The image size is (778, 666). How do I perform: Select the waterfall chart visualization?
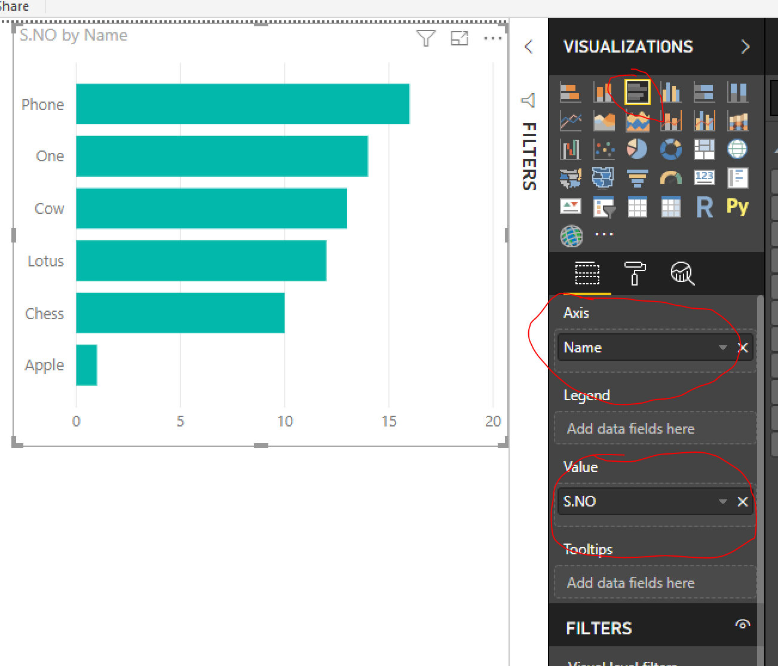tap(571, 149)
